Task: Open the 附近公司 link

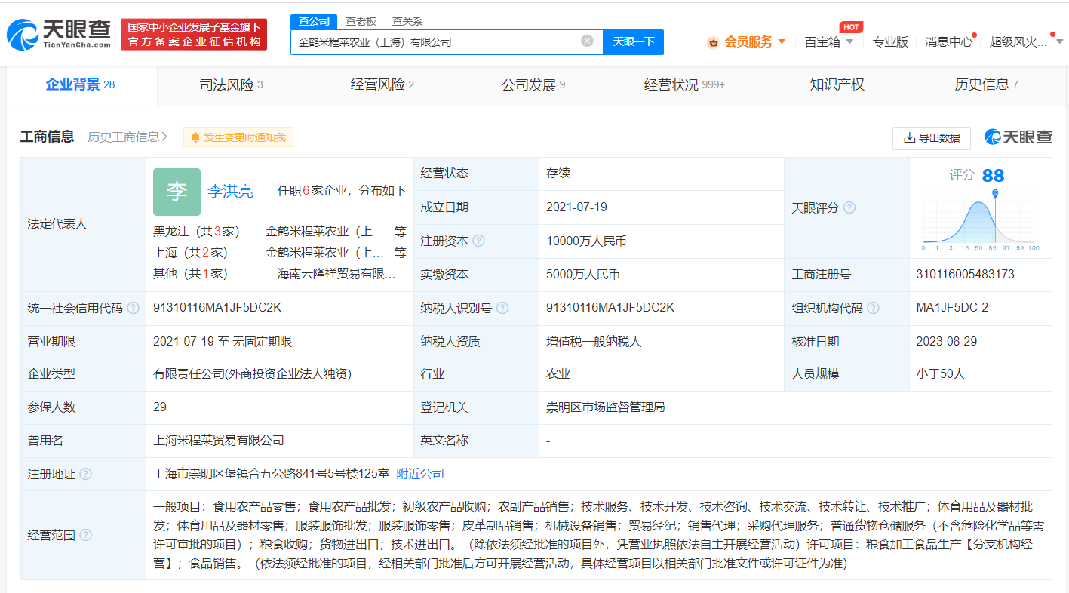Action: (x=420, y=474)
